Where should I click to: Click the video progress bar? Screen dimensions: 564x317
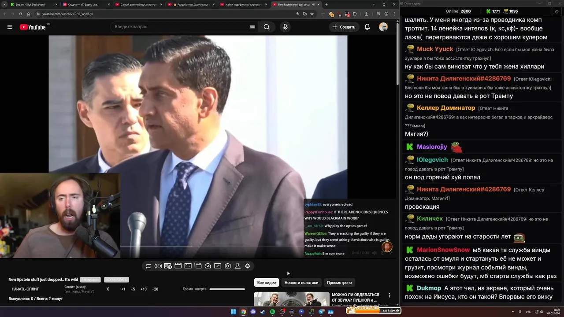[x=212, y=246]
